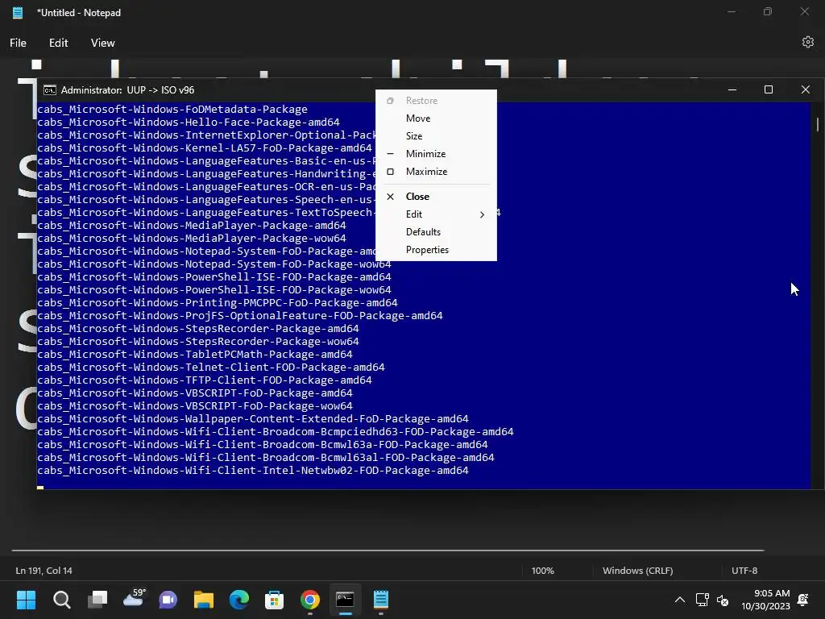Click the Hello-Face-Package-amd64 line
The width and height of the screenshot is (825, 619).
tap(189, 123)
